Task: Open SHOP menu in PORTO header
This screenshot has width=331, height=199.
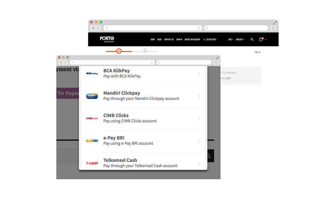Action: 153,39
